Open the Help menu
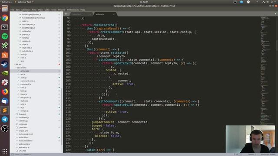278x156 pixels. (83, 10)
